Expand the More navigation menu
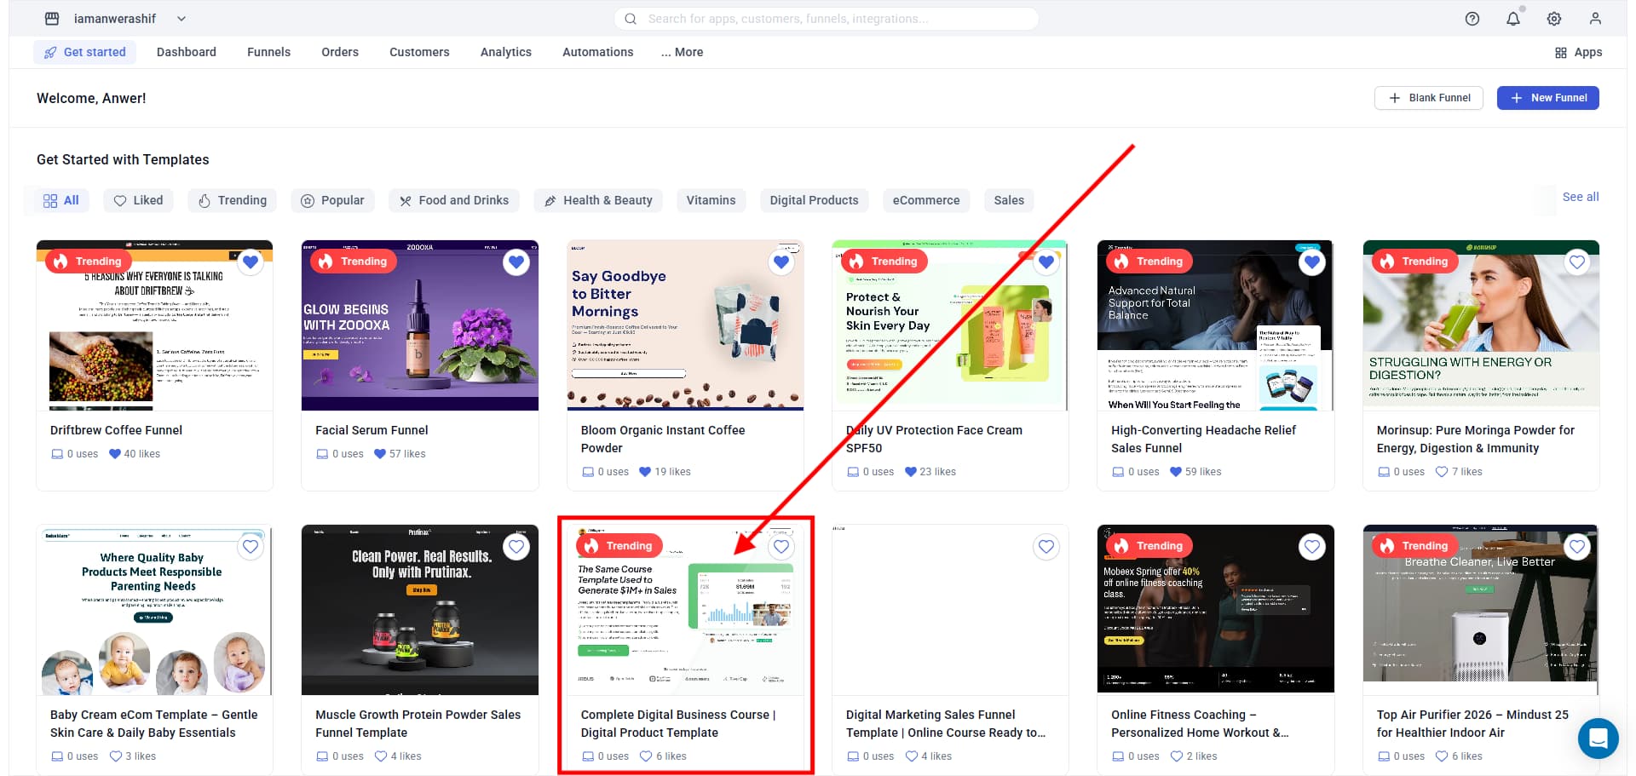The height and width of the screenshot is (776, 1636). 682,52
